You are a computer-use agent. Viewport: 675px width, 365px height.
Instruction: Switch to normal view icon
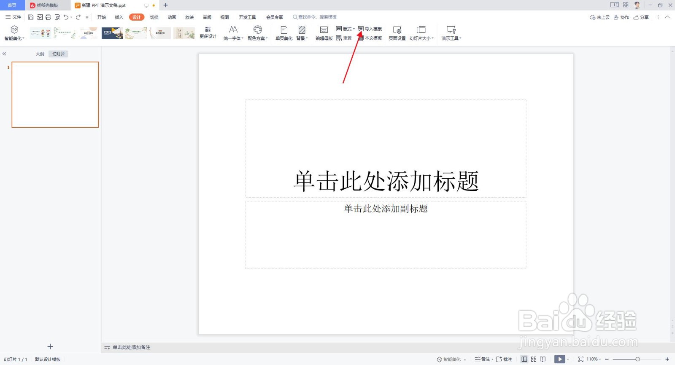[524, 359]
